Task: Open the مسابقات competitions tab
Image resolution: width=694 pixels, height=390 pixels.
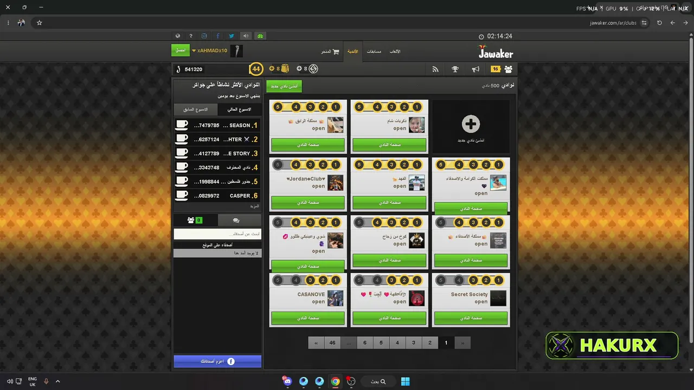Action: click(374, 51)
